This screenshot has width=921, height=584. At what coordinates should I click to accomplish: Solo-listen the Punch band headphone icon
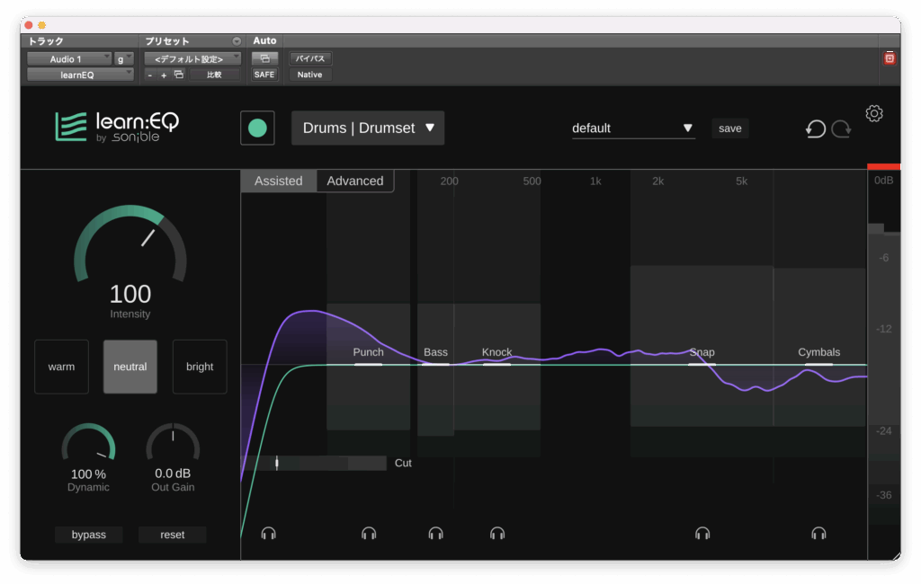(x=369, y=533)
